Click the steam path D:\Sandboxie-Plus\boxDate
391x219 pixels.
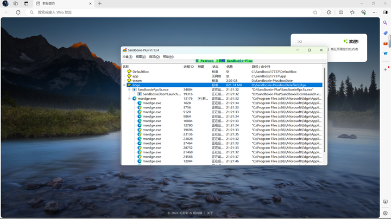click(x=272, y=81)
